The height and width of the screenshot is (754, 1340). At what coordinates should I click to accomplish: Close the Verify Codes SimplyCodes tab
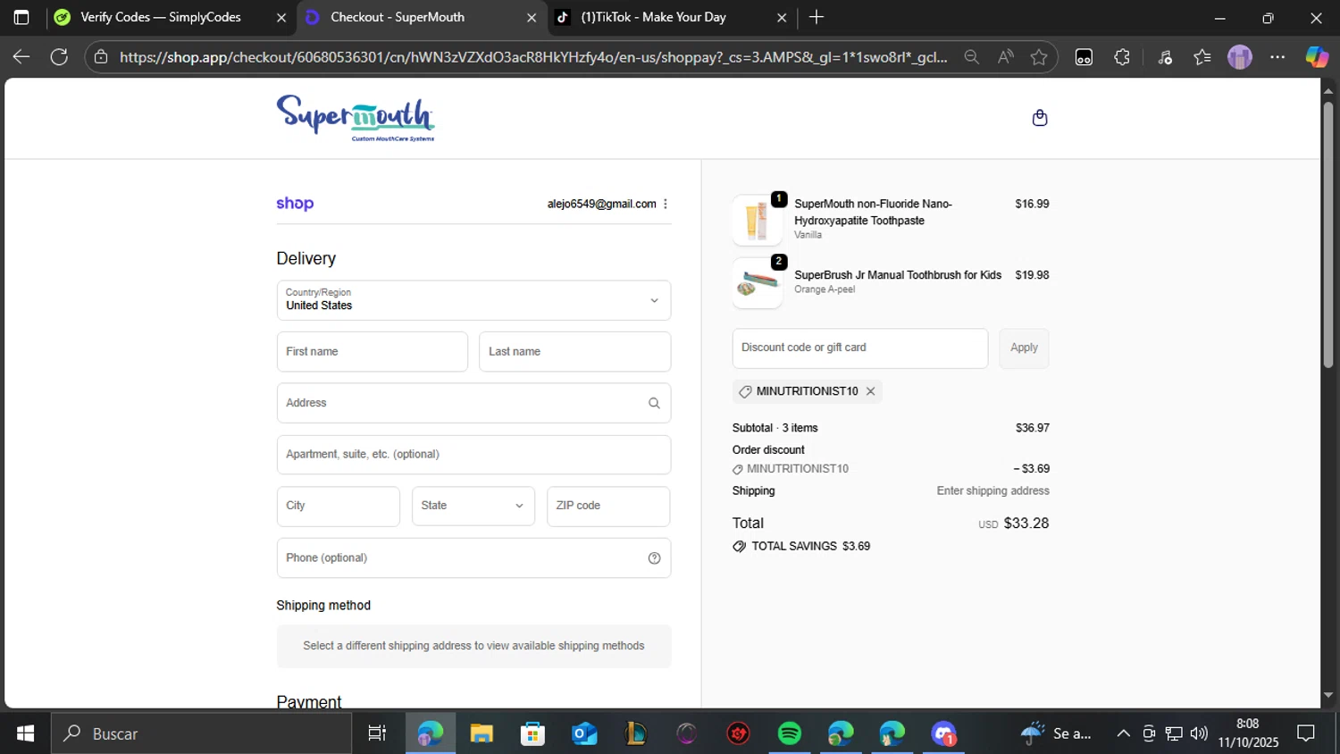281,17
